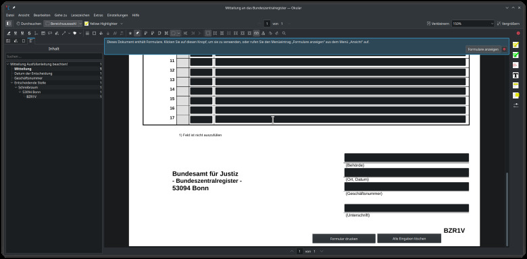This screenshot has width=527, height=259.
Task: Click the Verkleinern zoom out button
Action: tap(438, 24)
